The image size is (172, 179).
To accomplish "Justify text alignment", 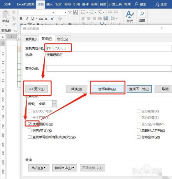I will pos(100,18).
